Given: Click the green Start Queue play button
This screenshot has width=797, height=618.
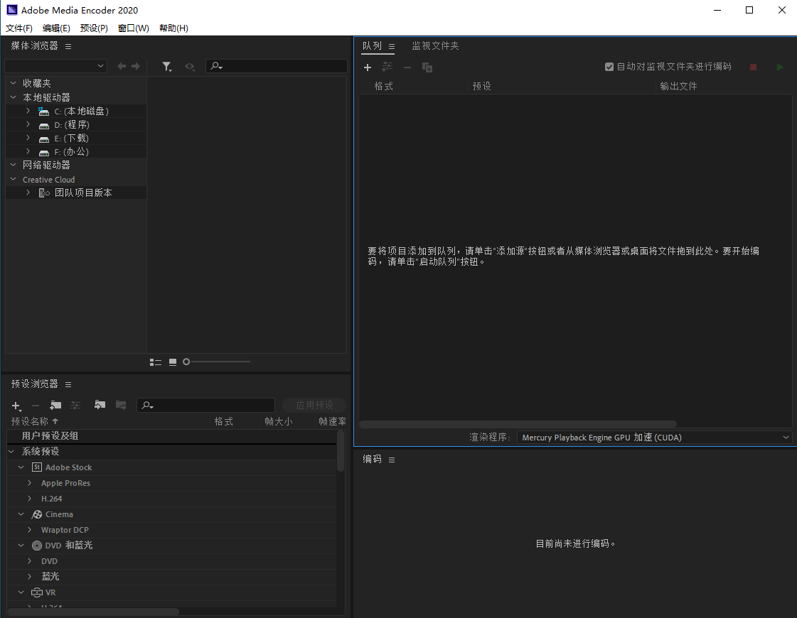Looking at the screenshot, I should (x=780, y=67).
